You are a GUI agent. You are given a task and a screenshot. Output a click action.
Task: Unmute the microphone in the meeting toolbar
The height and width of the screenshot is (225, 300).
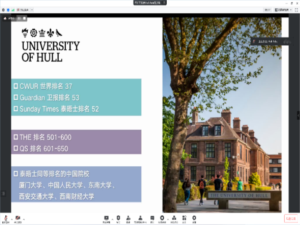pos(6,218)
